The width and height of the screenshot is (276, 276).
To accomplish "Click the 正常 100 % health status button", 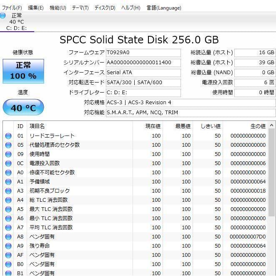I will [23, 71].
